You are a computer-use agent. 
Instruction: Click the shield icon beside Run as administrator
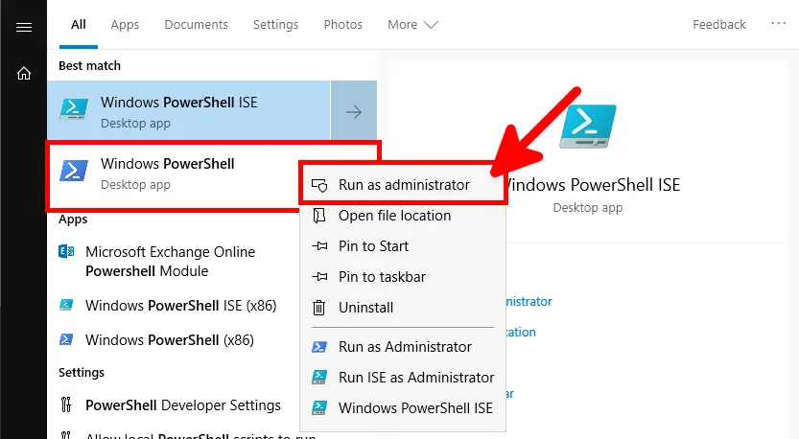pos(319,185)
